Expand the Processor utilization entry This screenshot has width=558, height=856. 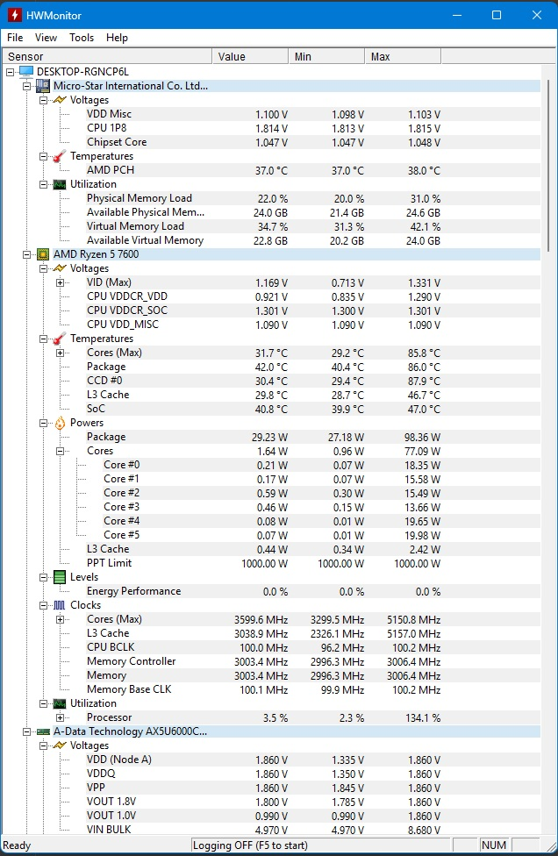(60, 718)
